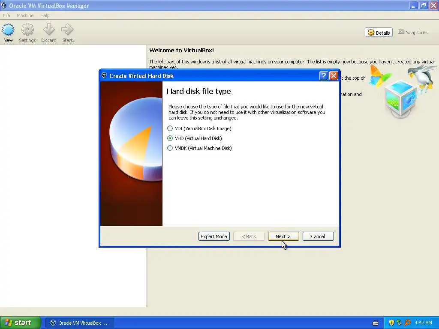Open the Windows Start menu
Screen dimensions: 439x329
click(x=21, y=323)
